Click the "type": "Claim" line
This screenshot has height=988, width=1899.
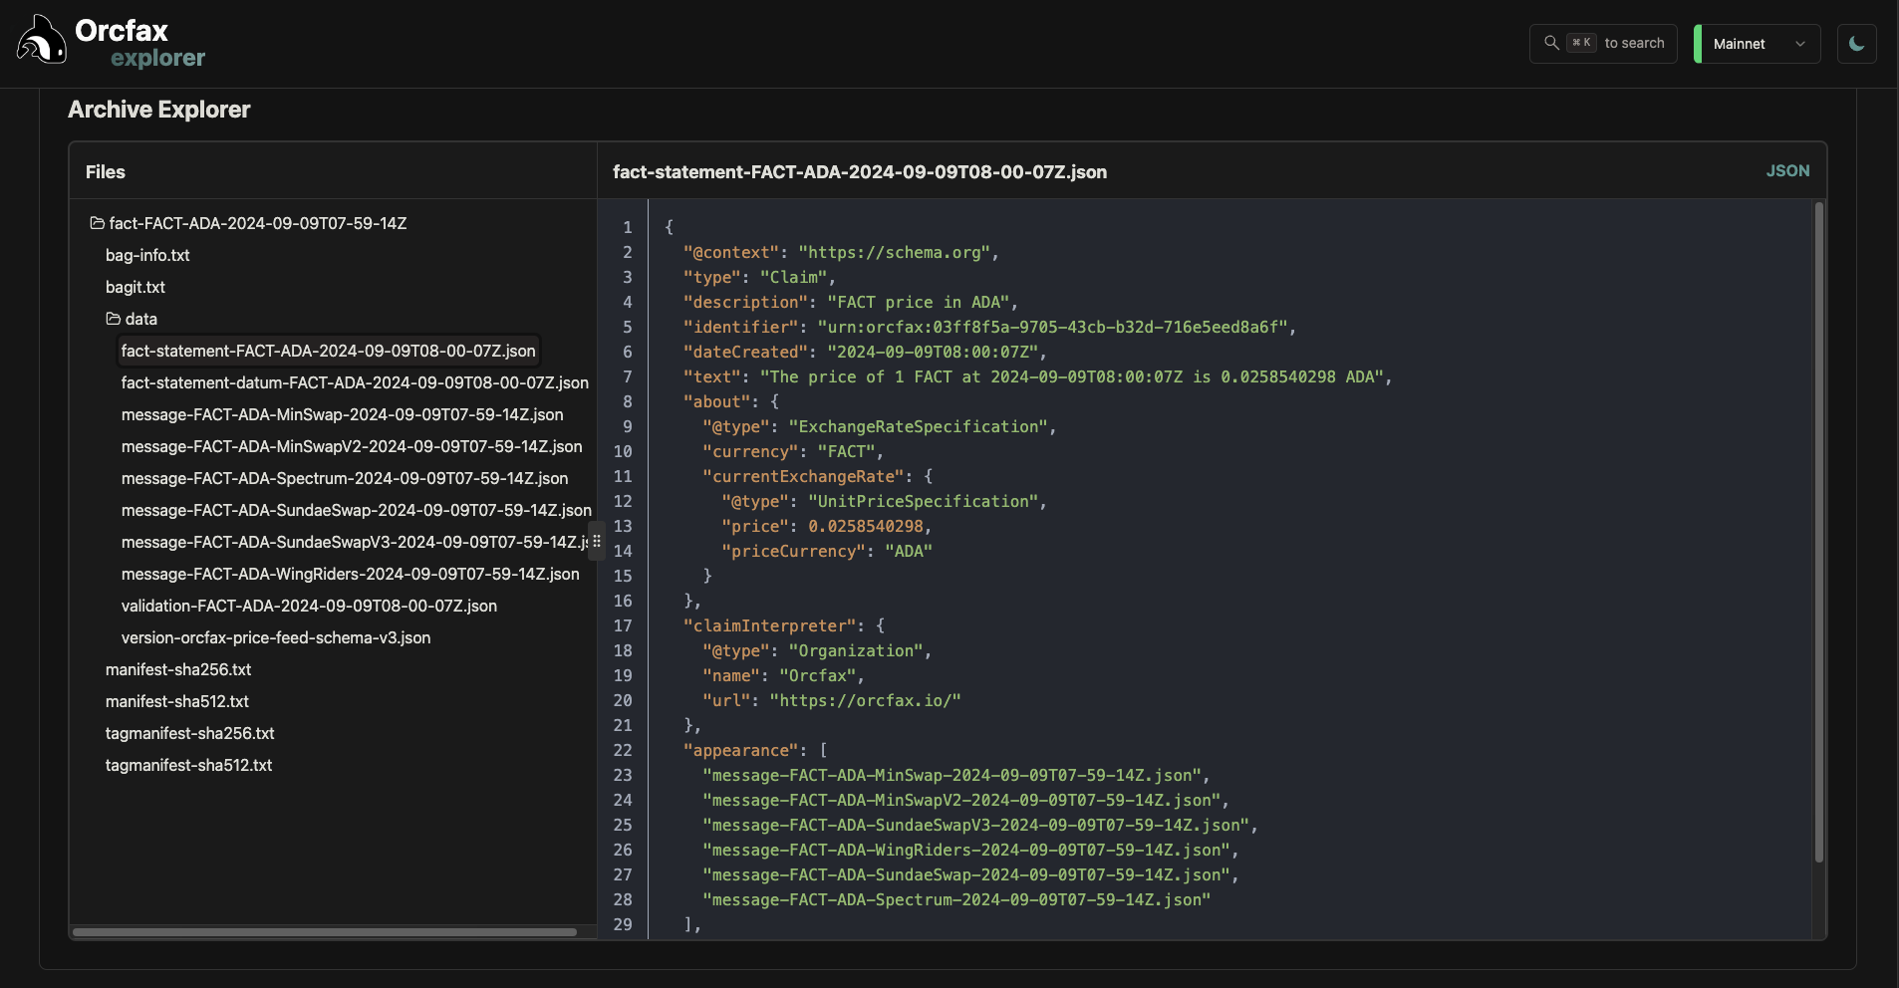(759, 277)
